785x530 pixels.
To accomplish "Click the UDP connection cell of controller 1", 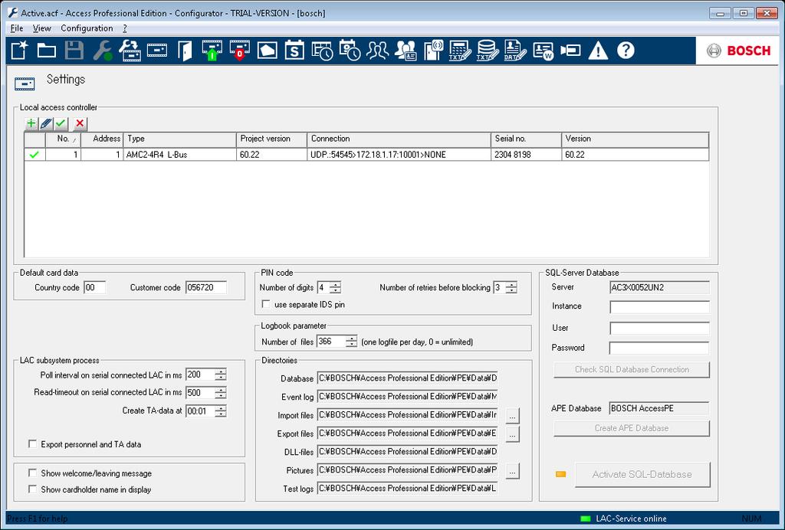I will click(399, 155).
